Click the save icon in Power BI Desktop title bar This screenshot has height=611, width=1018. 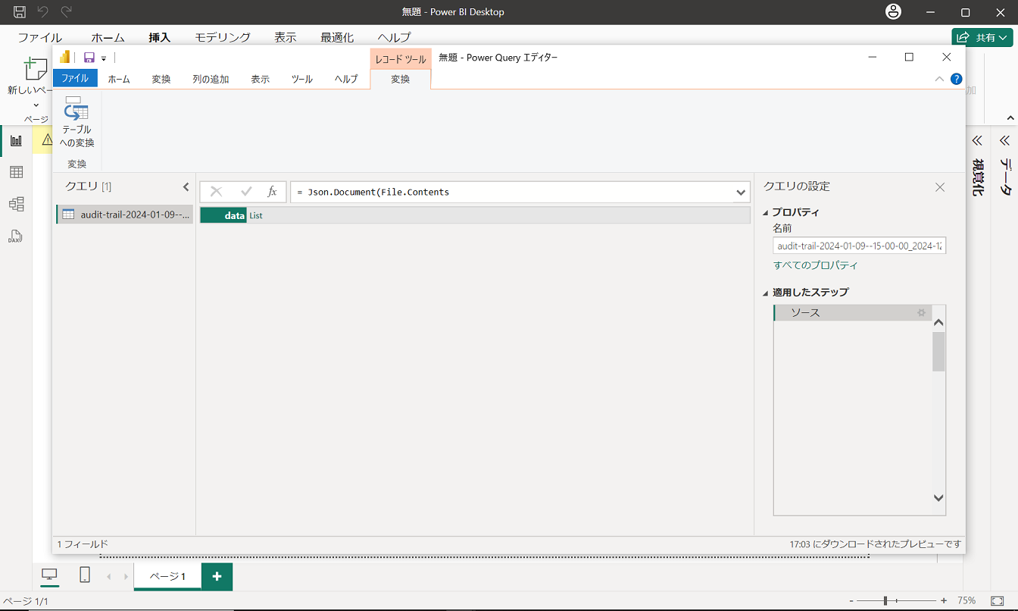click(x=20, y=12)
